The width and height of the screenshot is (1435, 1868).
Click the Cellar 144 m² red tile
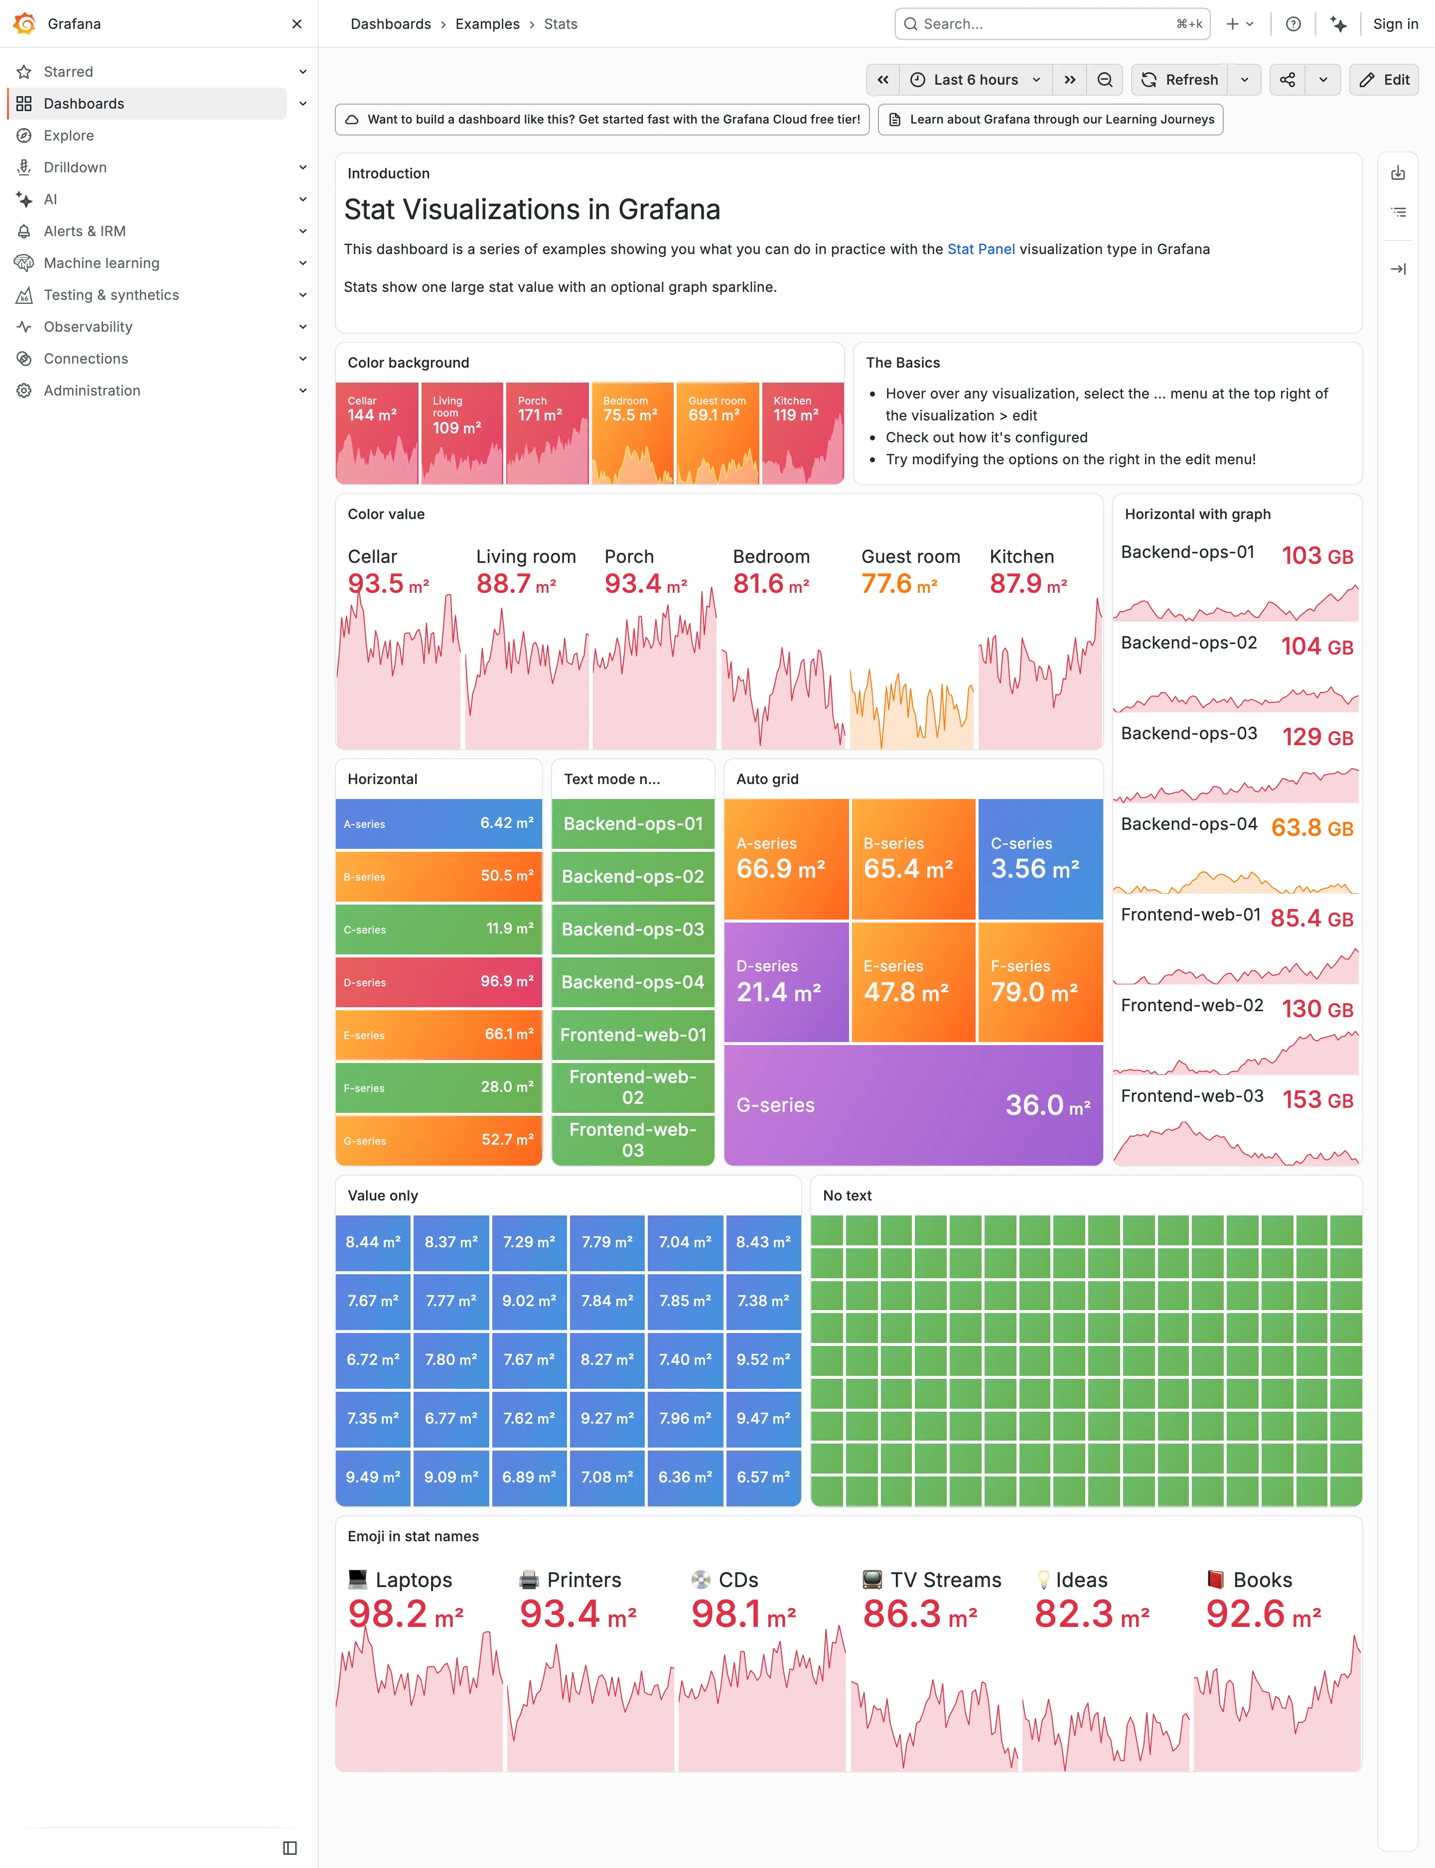(377, 433)
